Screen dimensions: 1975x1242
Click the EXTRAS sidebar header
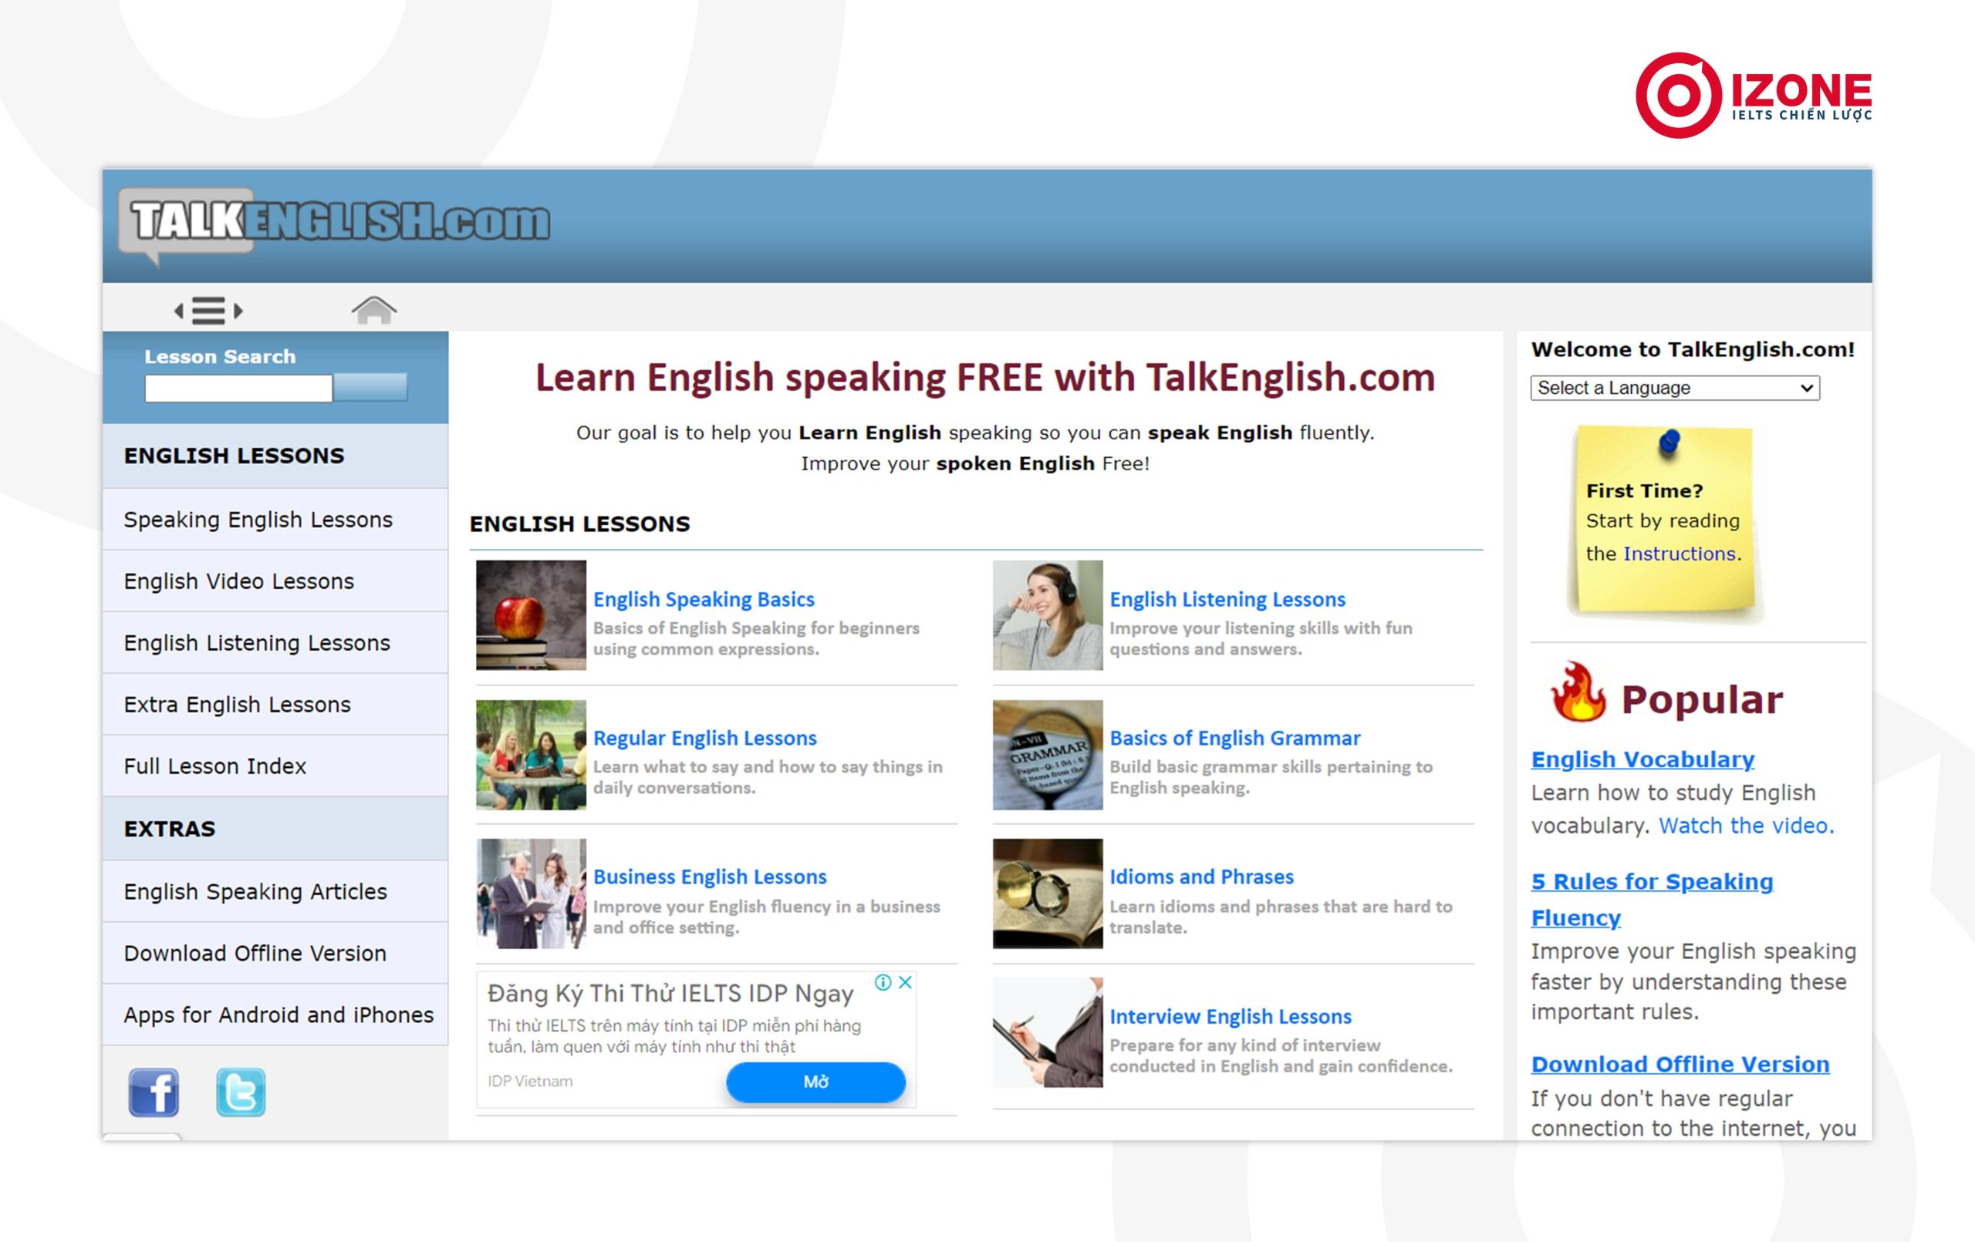click(275, 829)
